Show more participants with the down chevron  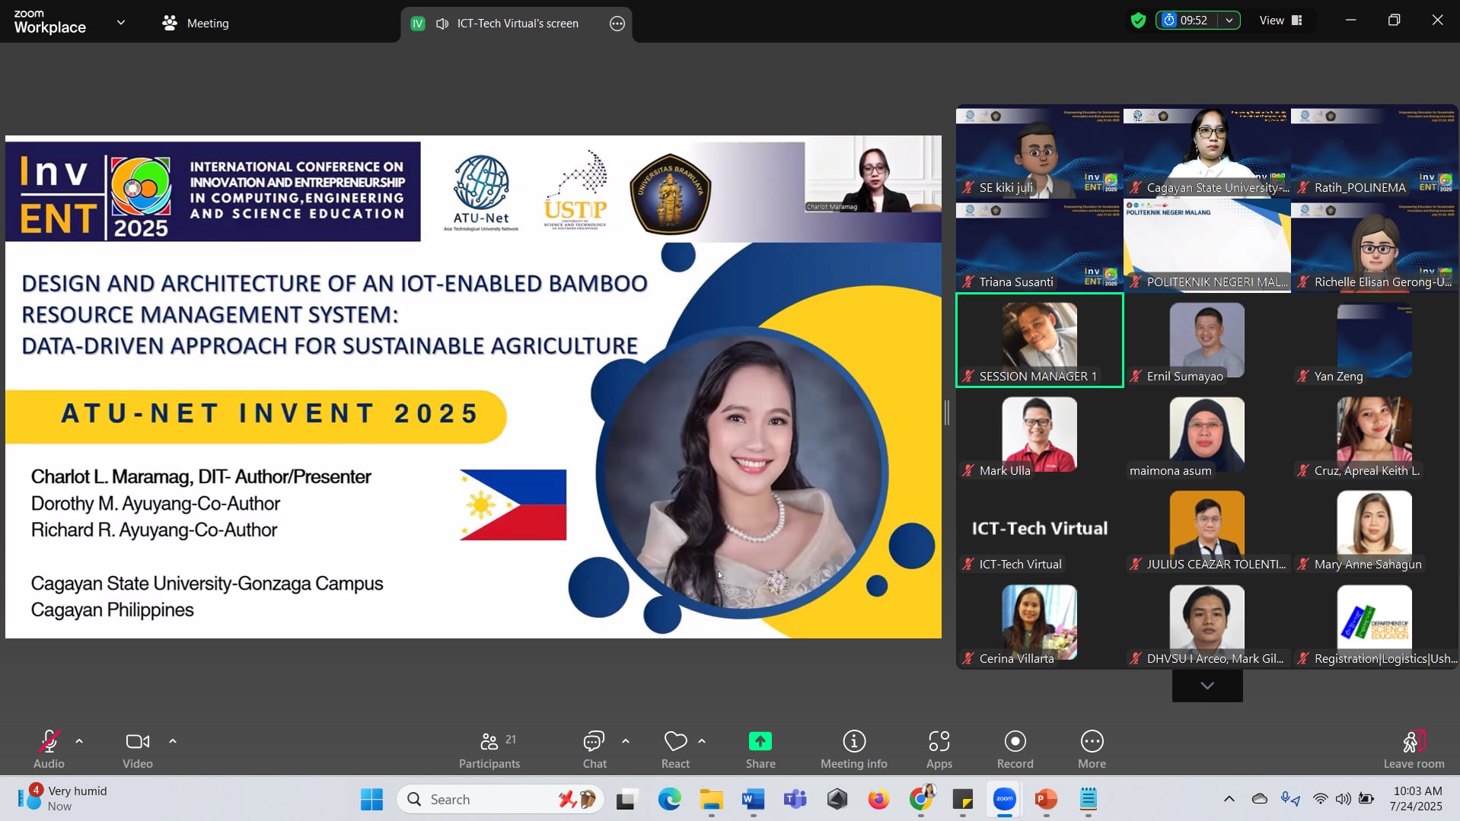coord(1207,686)
